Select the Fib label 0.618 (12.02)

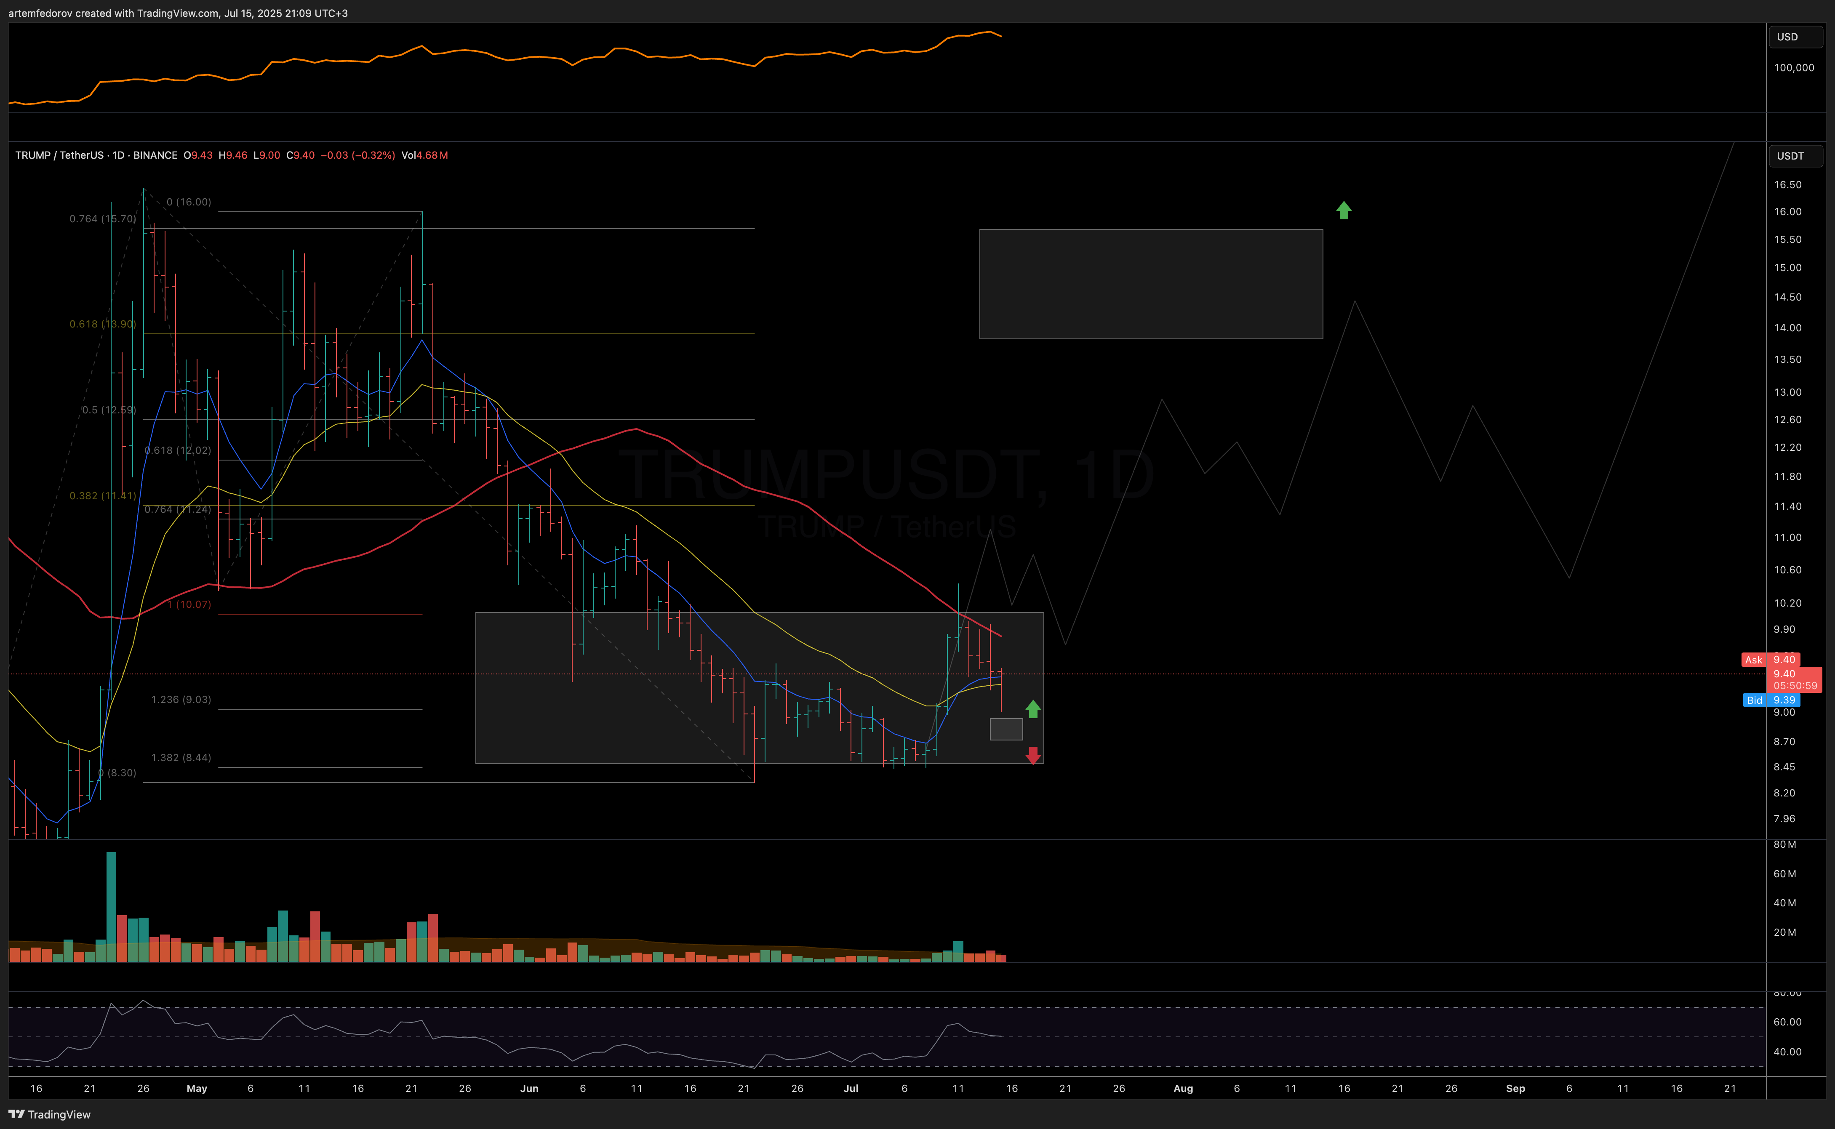click(x=178, y=450)
